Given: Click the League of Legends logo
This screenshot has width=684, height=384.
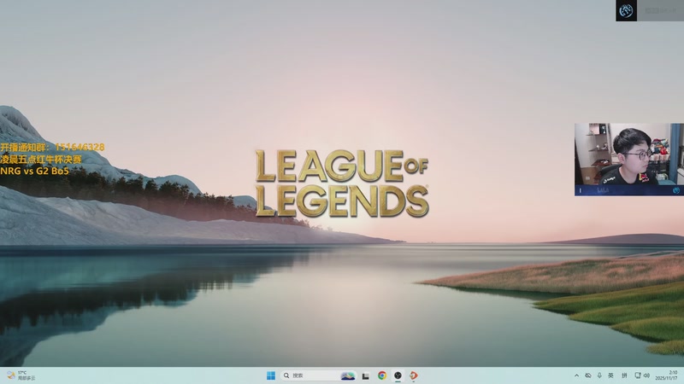Looking at the screenshot, I should [341, 183].
